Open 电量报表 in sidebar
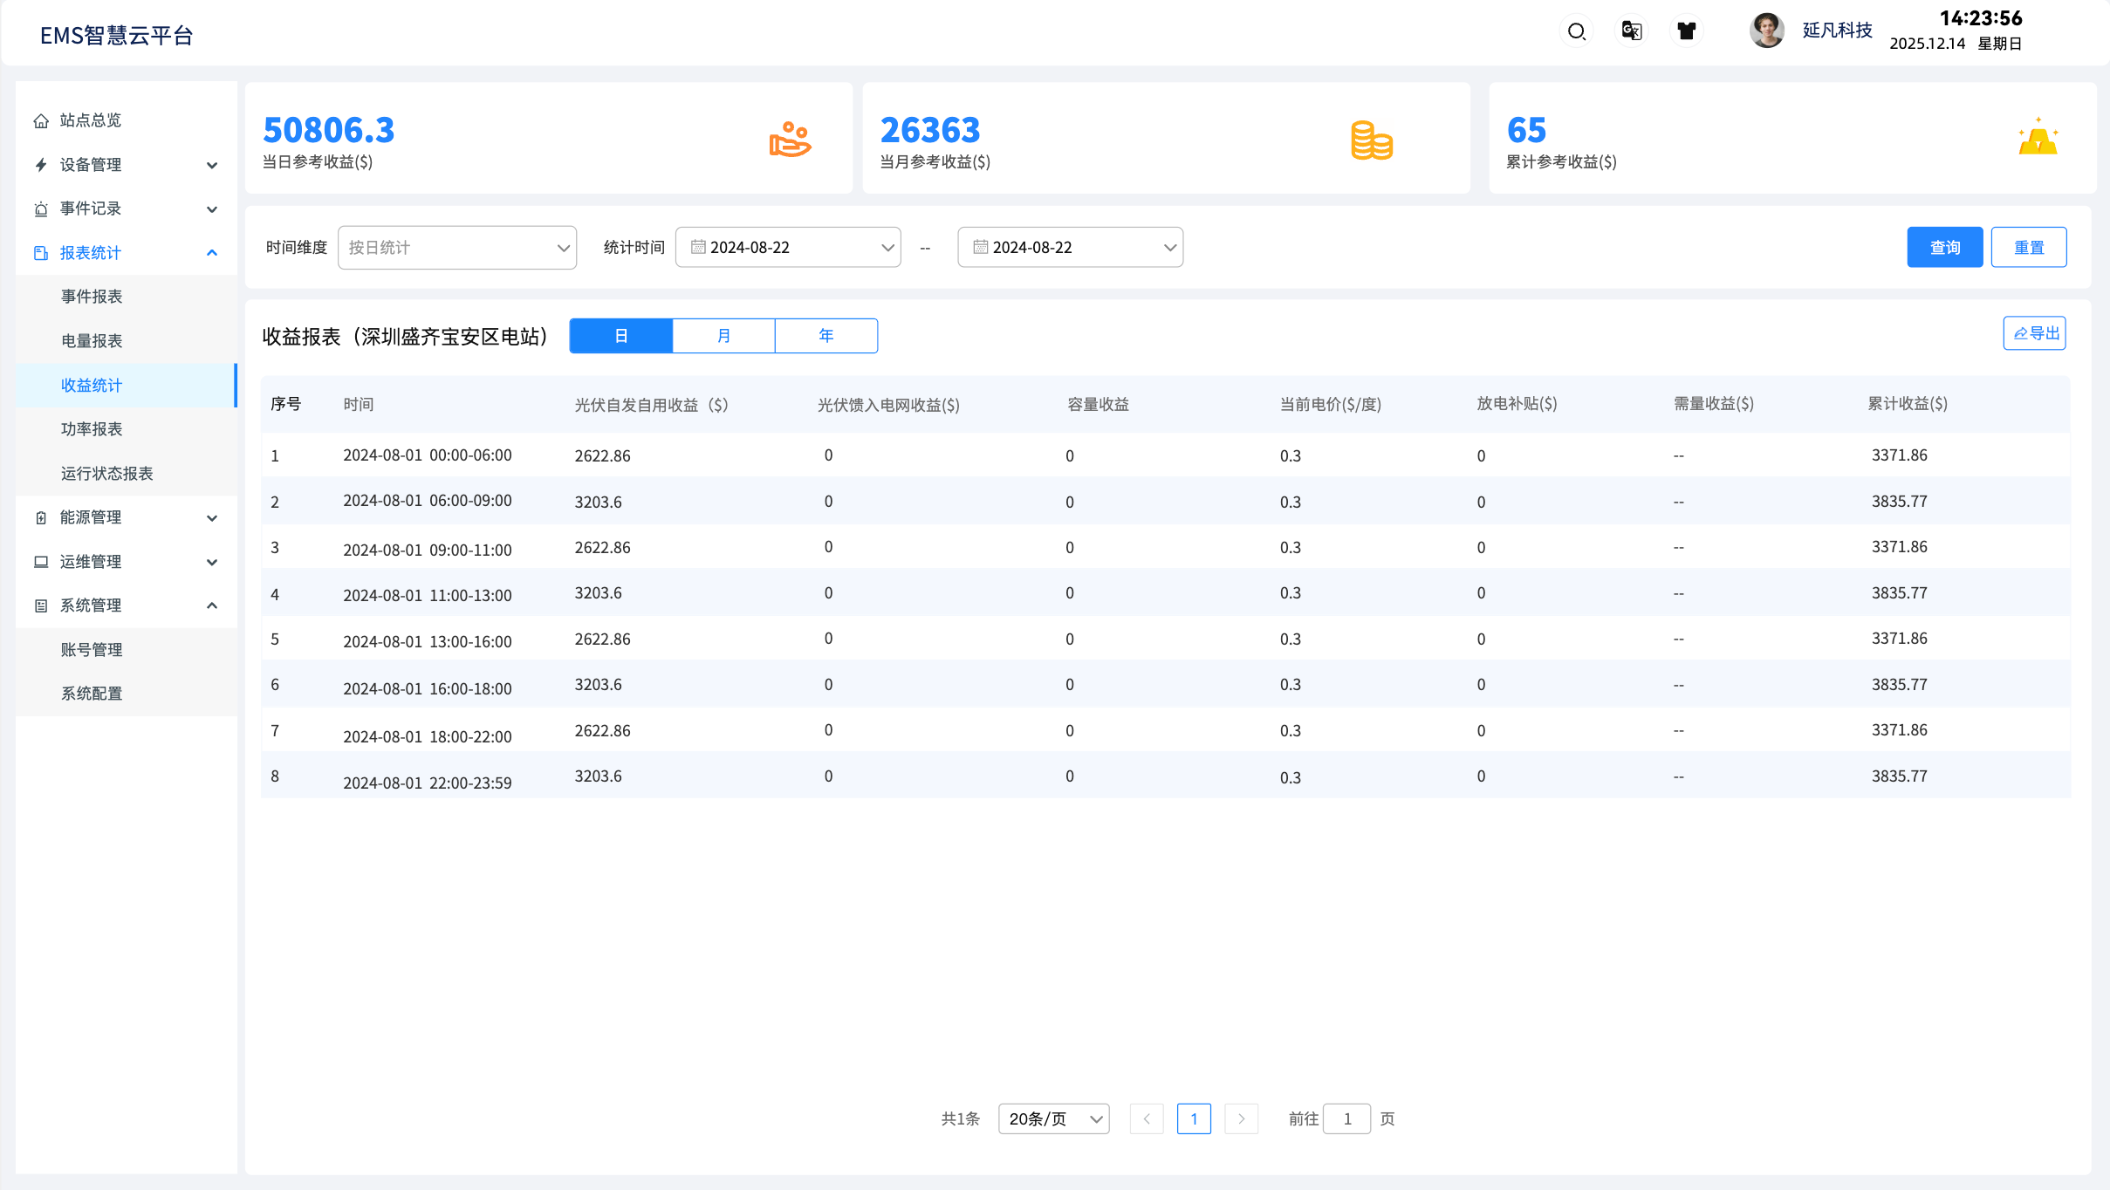Screen dimensions: 2110x1190 [x=92, y=341]
